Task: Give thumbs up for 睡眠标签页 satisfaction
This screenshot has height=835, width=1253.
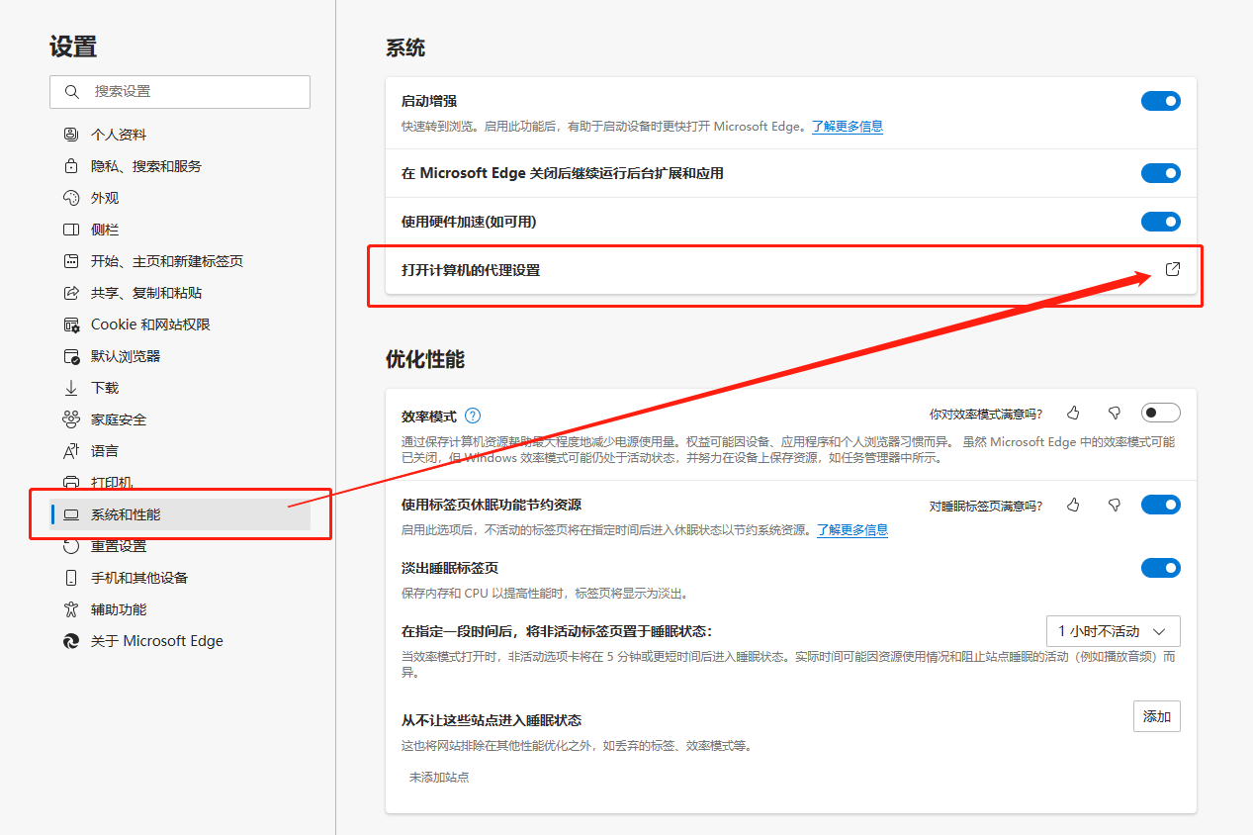Action: tap(1074, 506)
